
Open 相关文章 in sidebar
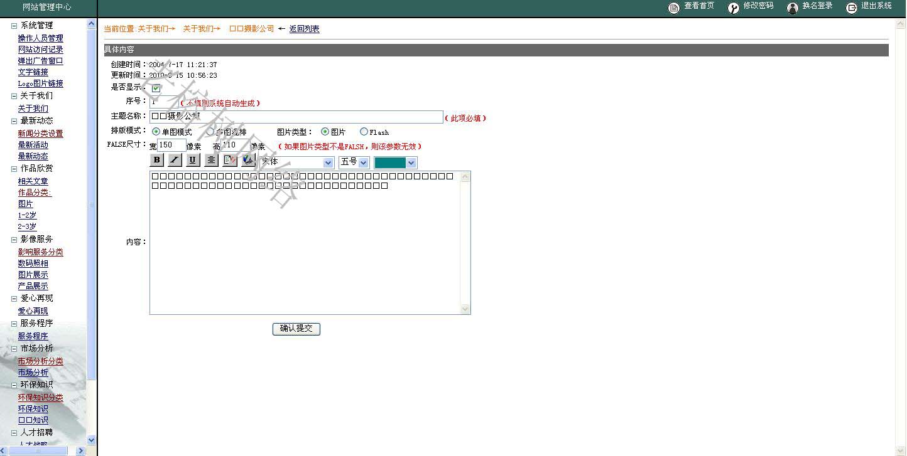tap(33, 181)
